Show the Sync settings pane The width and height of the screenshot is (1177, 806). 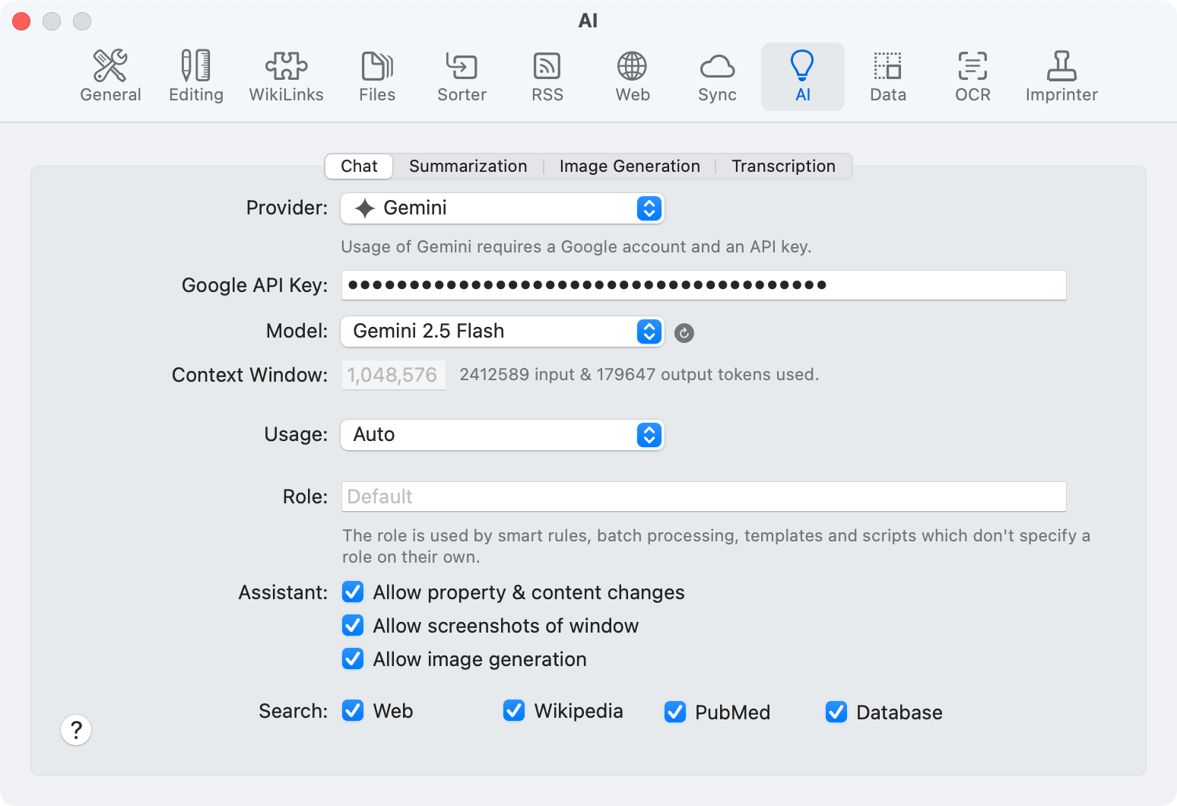coord(716,76)
